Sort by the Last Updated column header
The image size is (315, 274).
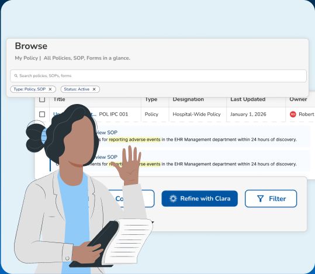pos(248,99)
